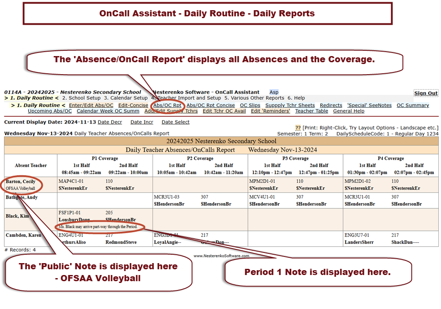This screenshot has width=441, height=309.
Task: Open 'Special' SeeNotes link
Action: [x=369, y=106]
